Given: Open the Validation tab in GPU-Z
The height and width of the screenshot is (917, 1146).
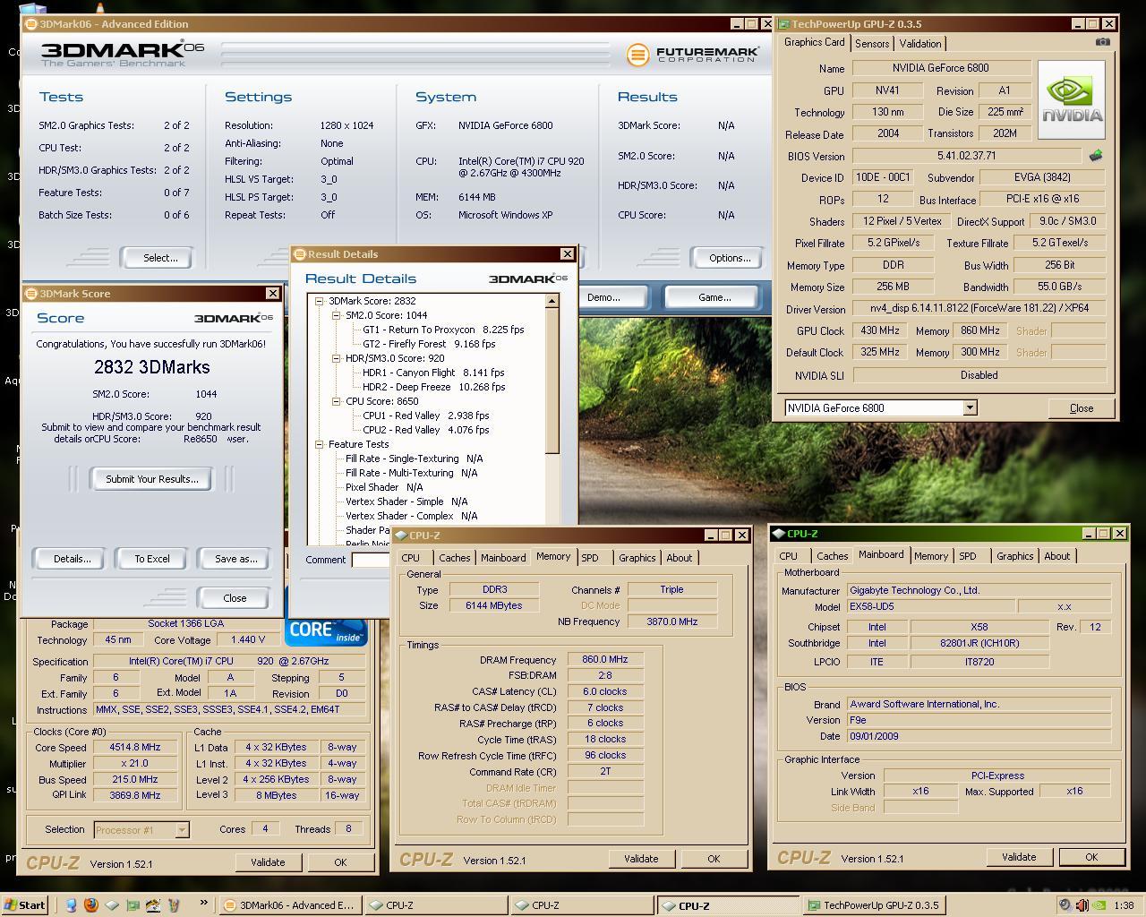Looking at the screenshot, I should [x=920, y=44].
